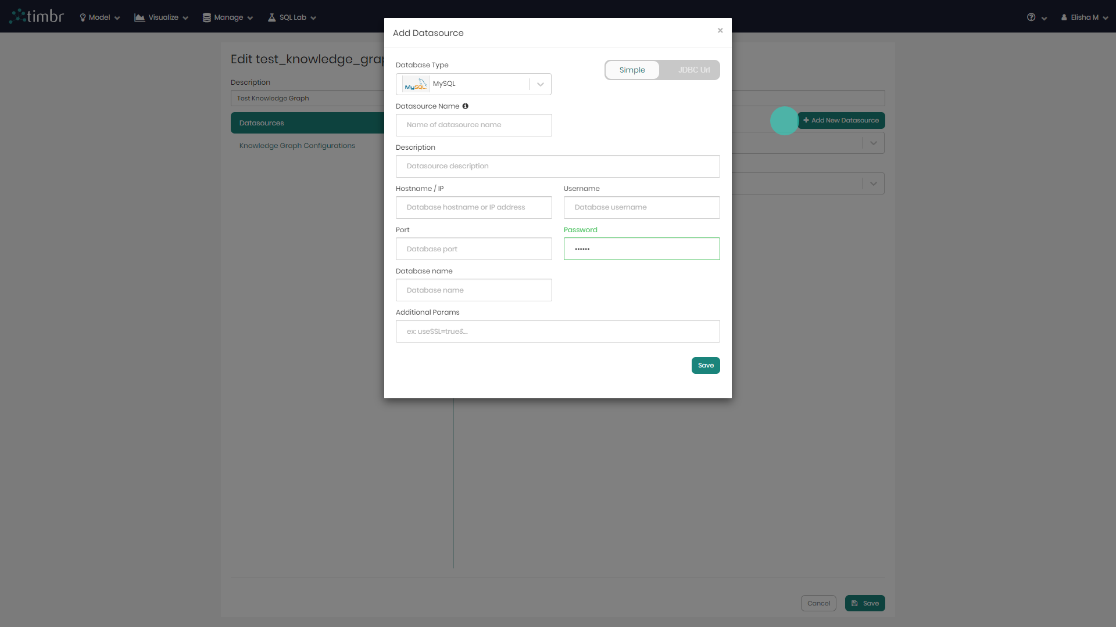Click the MySQL logo in Database Type
Image resolution: width=1116 pixels, height=627 pixels.
pyautogui.click(x=416, y=84)
